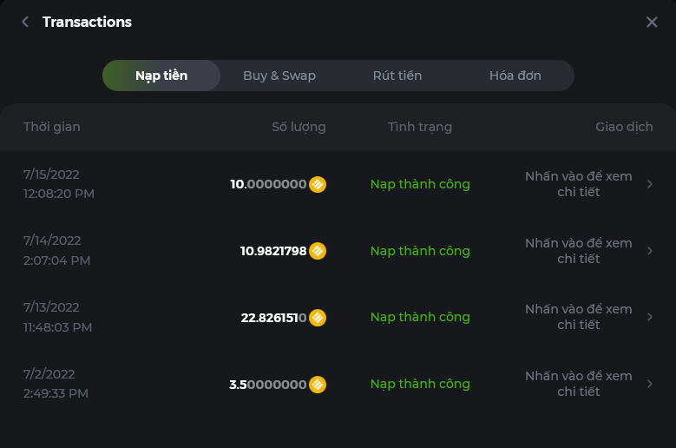
Task: Click the coin icon beside 10.9821798
Action: pos(318,251)
